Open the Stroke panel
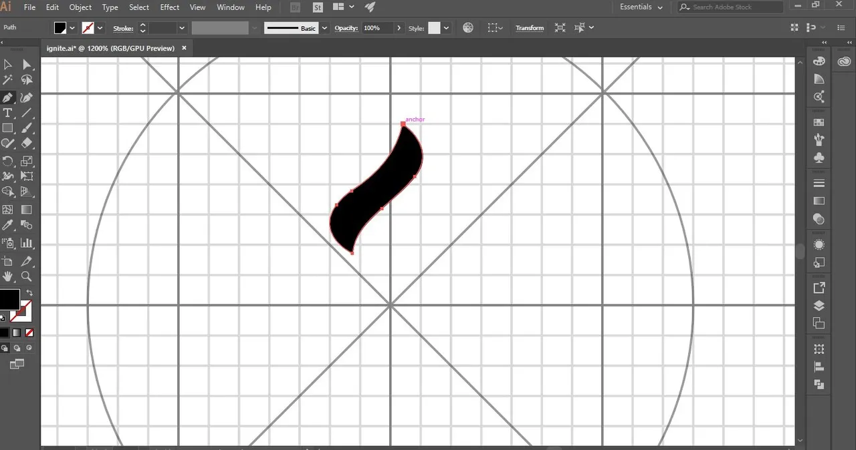 (819, 183)
